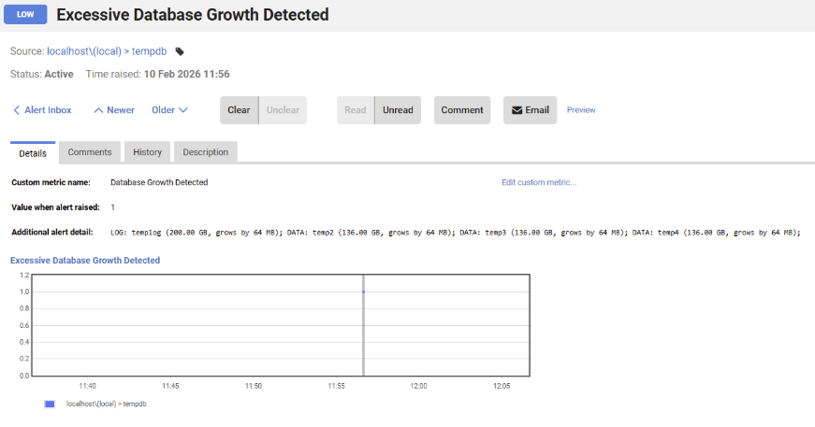Image resolution: width=815 pixels, height=427 pixels.
Task: Add a Comment to the alert
Action: tap(462, 110)
